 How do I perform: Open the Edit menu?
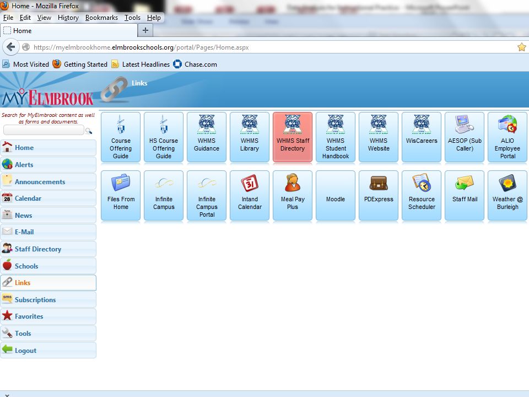[25, 18]
